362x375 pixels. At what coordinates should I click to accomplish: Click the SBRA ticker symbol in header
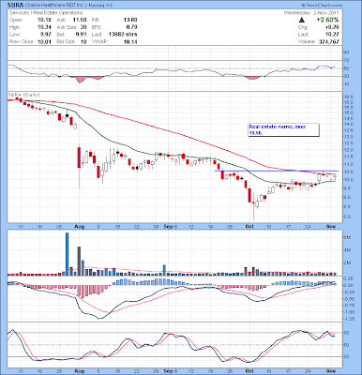click(x=14, y=6)
